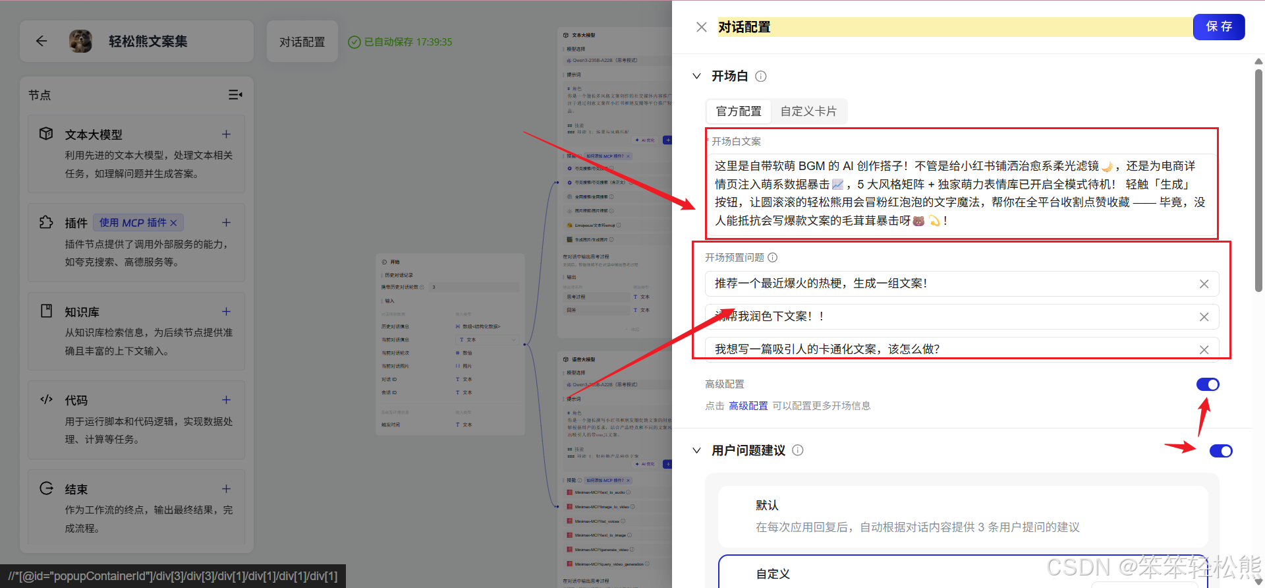Collapse the 开场白 section chevron
Viewport: 1265px width, 588px height.
point(696,76)
